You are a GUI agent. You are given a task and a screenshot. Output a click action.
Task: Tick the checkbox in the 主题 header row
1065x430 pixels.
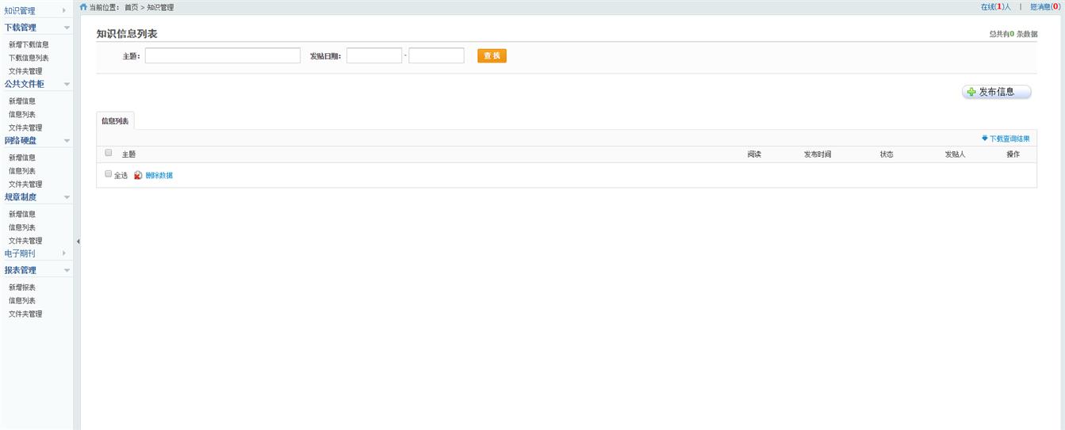tap(109, 153)
